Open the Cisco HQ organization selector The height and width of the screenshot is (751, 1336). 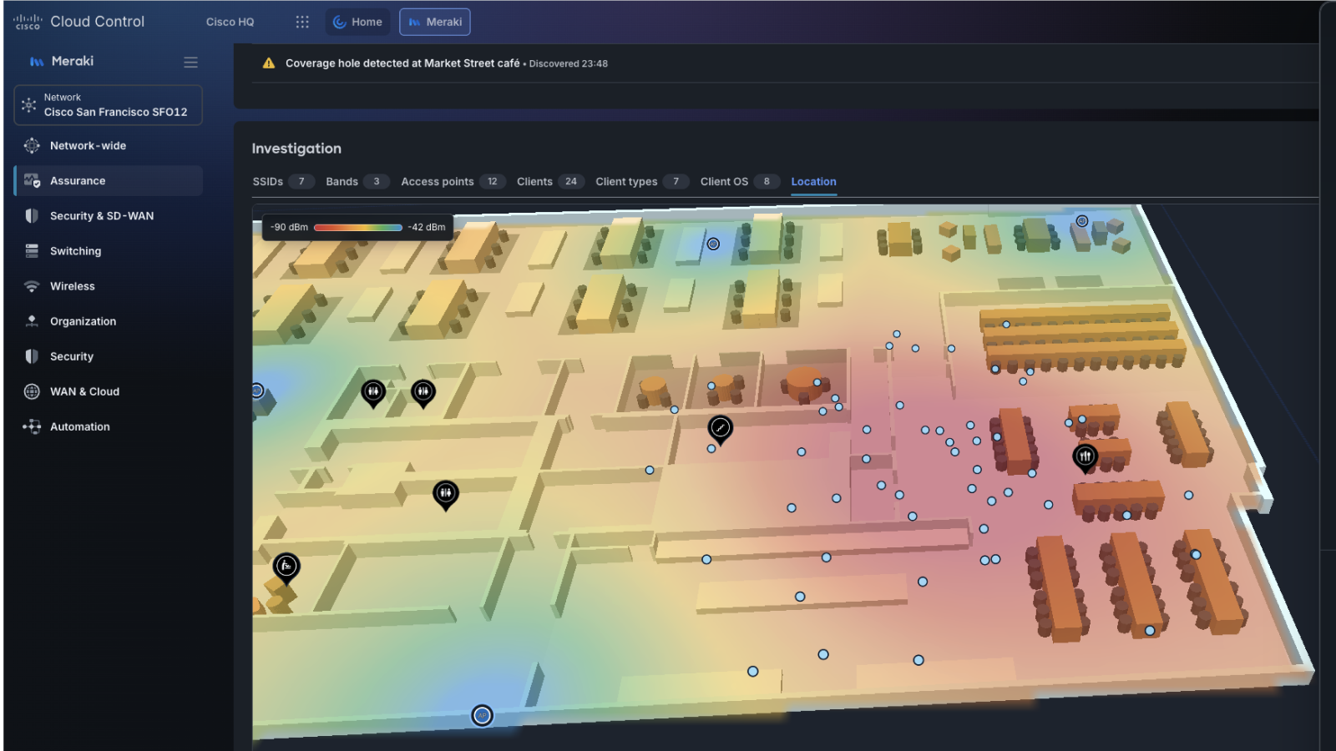[230, 22]
